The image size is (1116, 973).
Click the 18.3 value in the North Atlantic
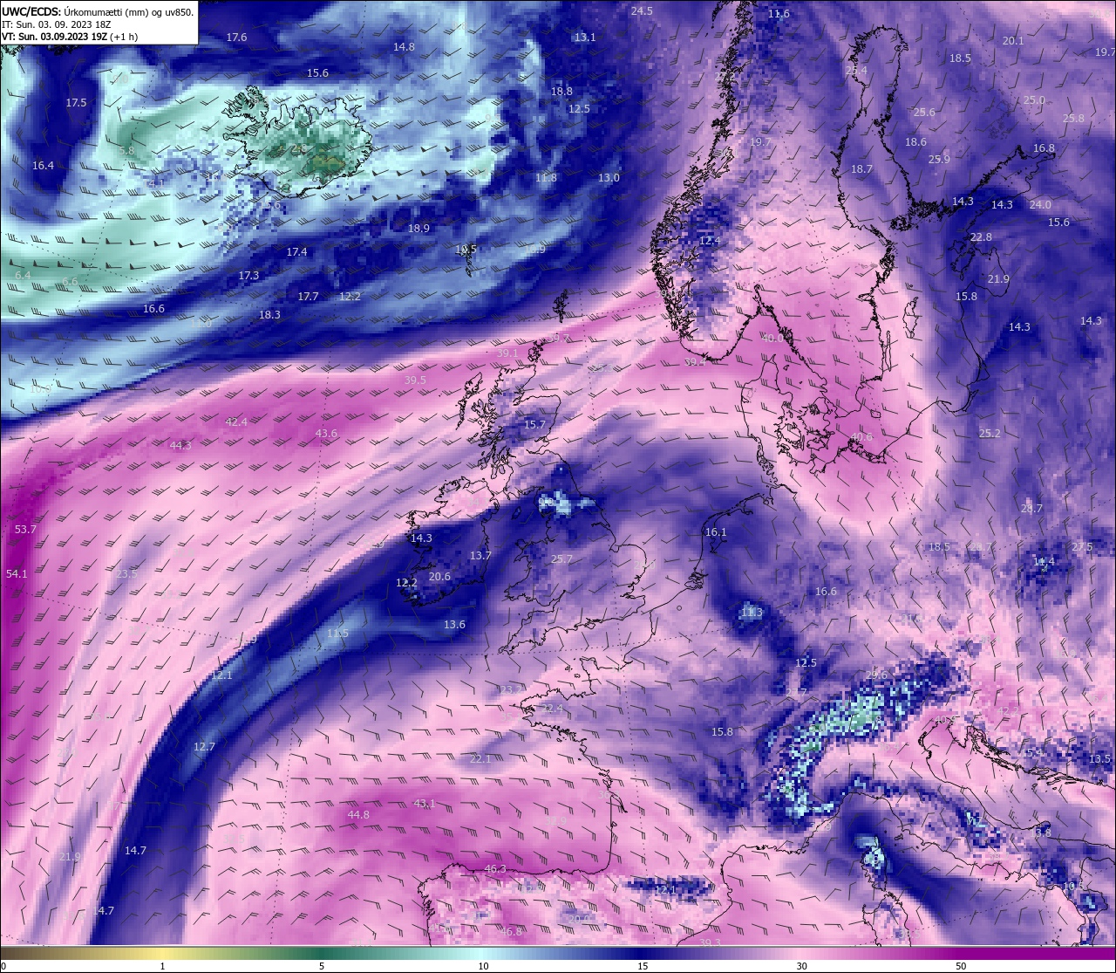pos(269,315)
